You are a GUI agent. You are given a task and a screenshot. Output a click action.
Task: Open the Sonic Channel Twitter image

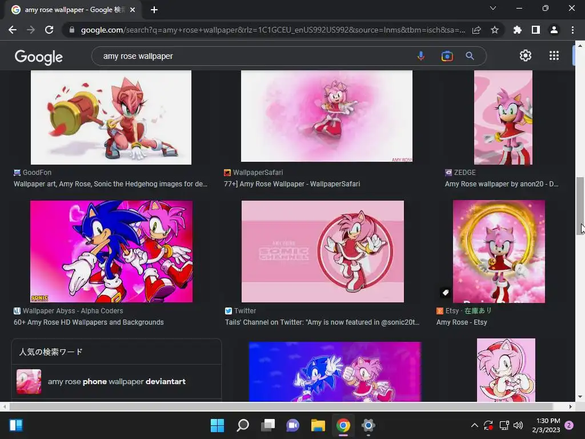pos(323,252)
